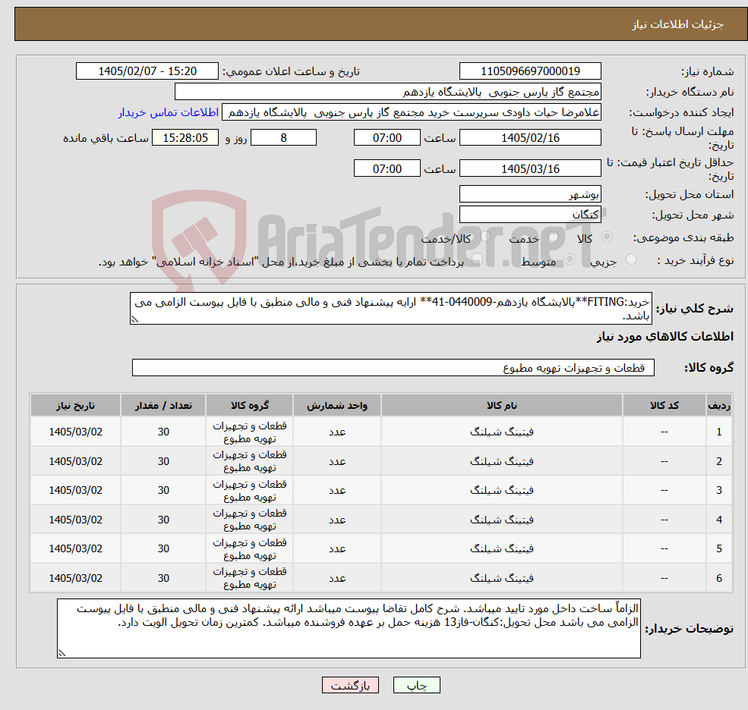Viewport: 748px width, 710px height.
Task: Click the need number field 1105096697000019
Action: [x=530, y=71]
